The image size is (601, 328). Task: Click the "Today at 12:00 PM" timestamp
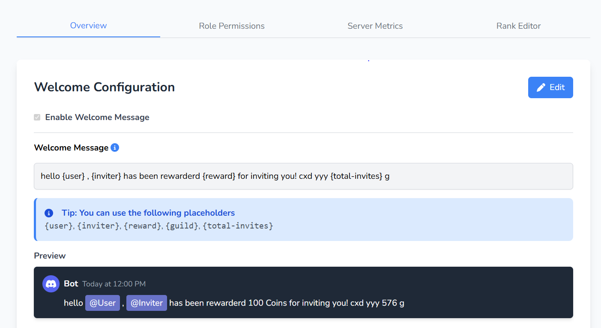click(x=114, y=284)
